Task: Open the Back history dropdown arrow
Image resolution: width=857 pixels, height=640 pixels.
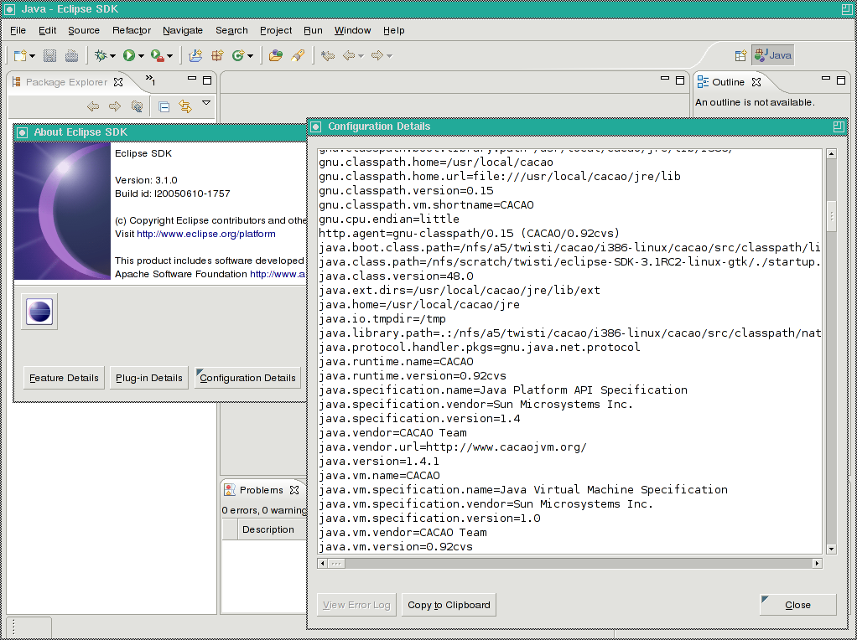Action: (x=361, y=55)
